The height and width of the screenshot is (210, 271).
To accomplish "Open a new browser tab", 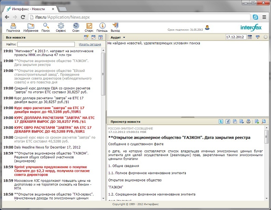I will click(62, 9).
